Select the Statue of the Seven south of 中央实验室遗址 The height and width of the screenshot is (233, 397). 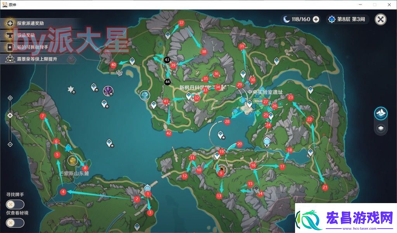pos(267,142)
